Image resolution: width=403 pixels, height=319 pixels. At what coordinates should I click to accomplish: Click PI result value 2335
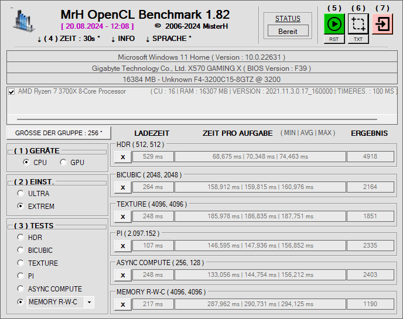pos(370,246)
